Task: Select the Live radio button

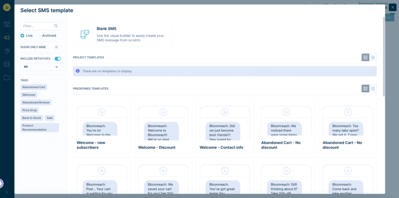Action: [22, 36]
